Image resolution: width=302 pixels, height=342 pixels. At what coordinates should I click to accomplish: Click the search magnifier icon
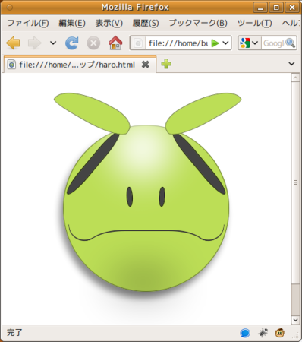click(291, 43)
